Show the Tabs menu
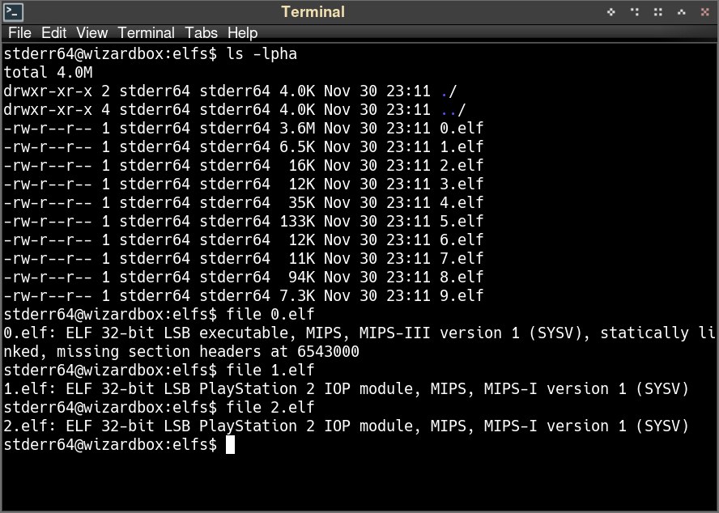Viewport: 719px width, 513px height. tap(201, 33)
